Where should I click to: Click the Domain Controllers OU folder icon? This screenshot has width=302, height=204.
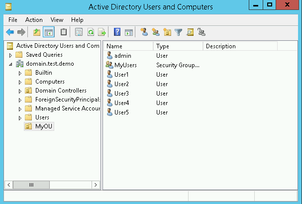tap(28, 91)
